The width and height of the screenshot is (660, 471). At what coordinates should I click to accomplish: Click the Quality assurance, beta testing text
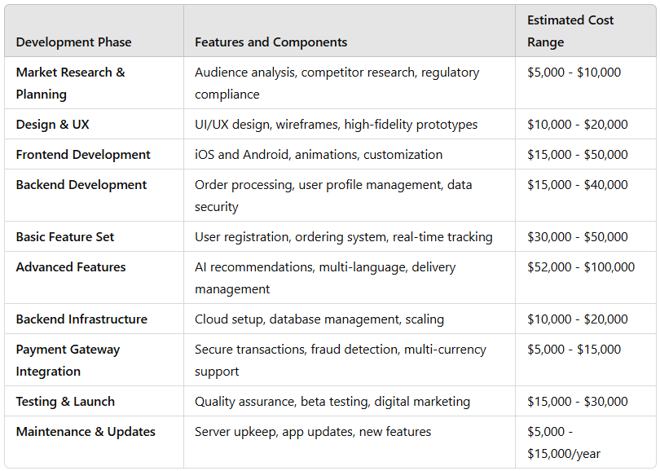click(332, 402)
